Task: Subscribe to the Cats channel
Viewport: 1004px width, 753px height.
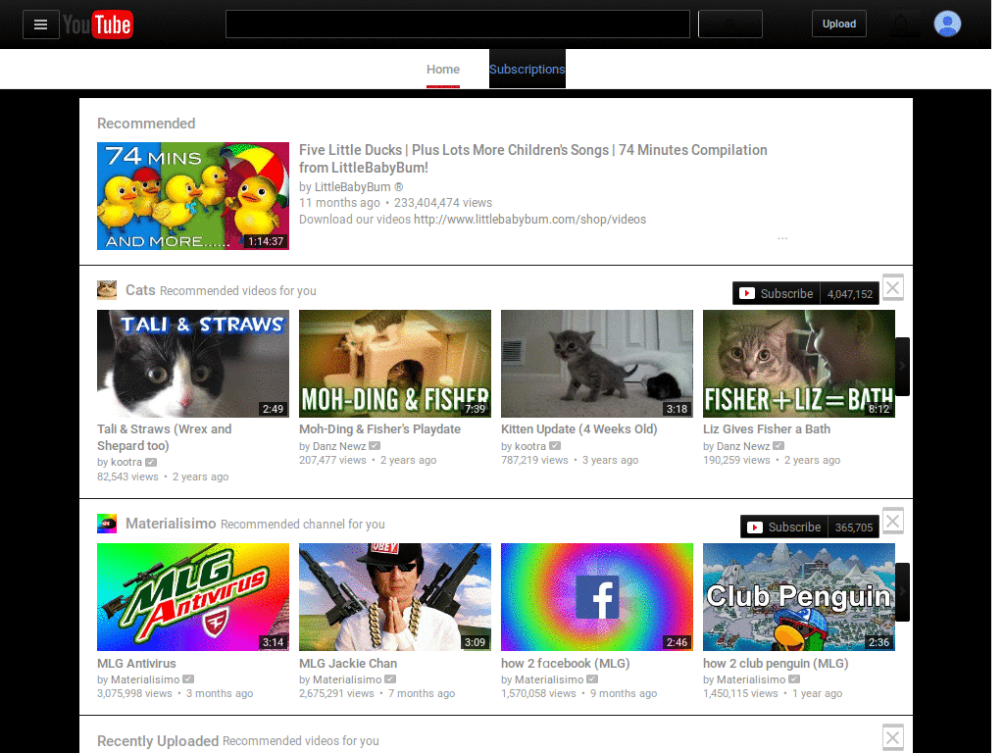Action: click(777, 294)
